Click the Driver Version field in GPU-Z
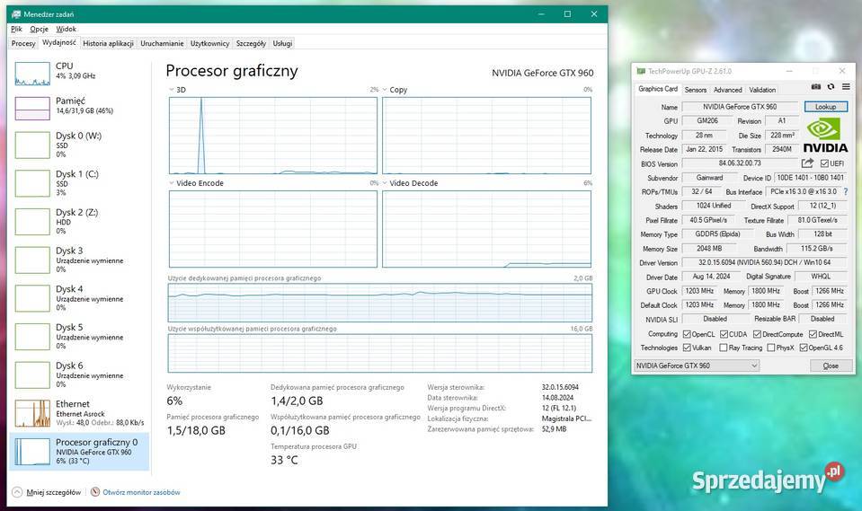This screenshot has width=862, height=511. pyautogui.click(x=765, y=262)
